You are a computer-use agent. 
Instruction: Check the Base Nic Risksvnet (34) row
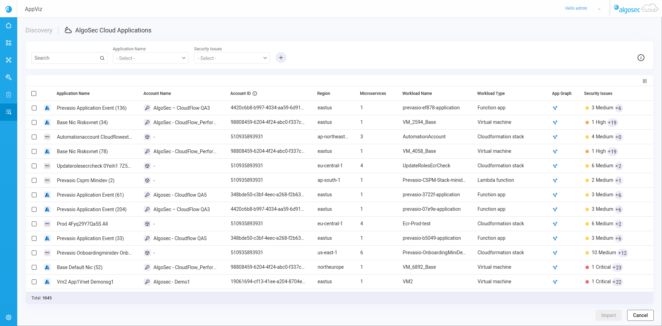[x=34, y=122]
